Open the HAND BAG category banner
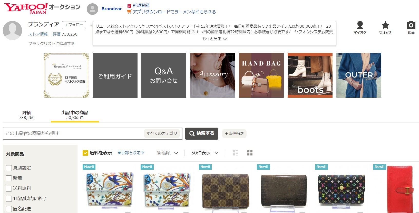Image resolution: width=419 pixels, height=213 pixels. pos(261,75)
